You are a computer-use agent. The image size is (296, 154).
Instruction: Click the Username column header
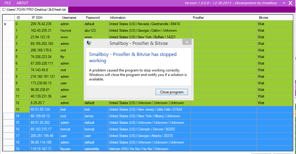pos(72,18)
